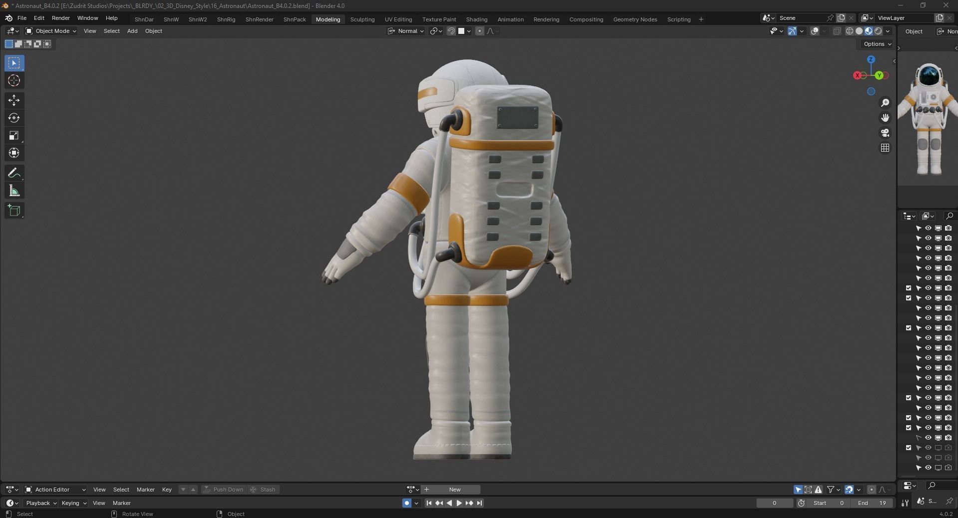The image size is (958, 518).
Task: Open the pivot point dropdown
Action: coord(436,31)
